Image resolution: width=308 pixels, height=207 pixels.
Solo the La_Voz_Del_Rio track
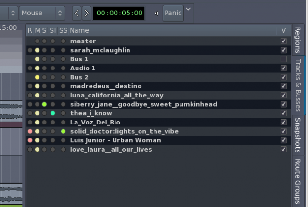[44, 123]
